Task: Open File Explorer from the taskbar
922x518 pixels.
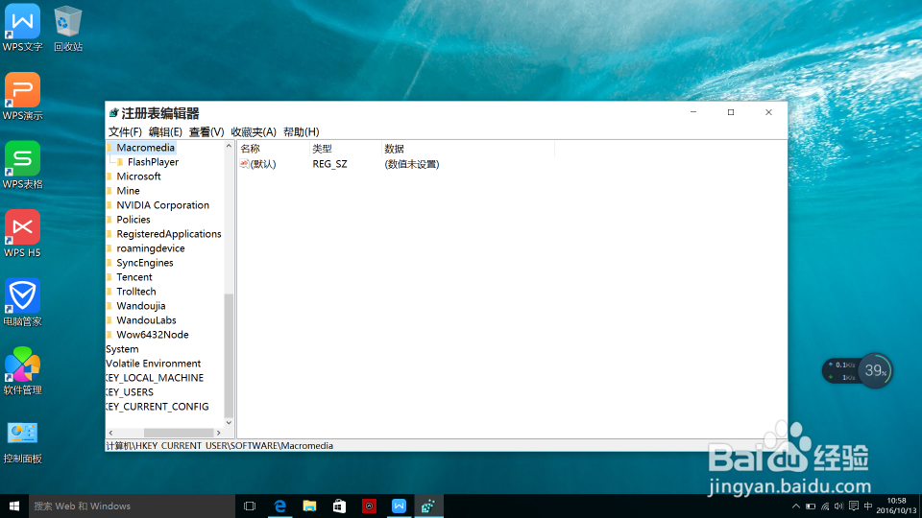Action: coord(309,506)
